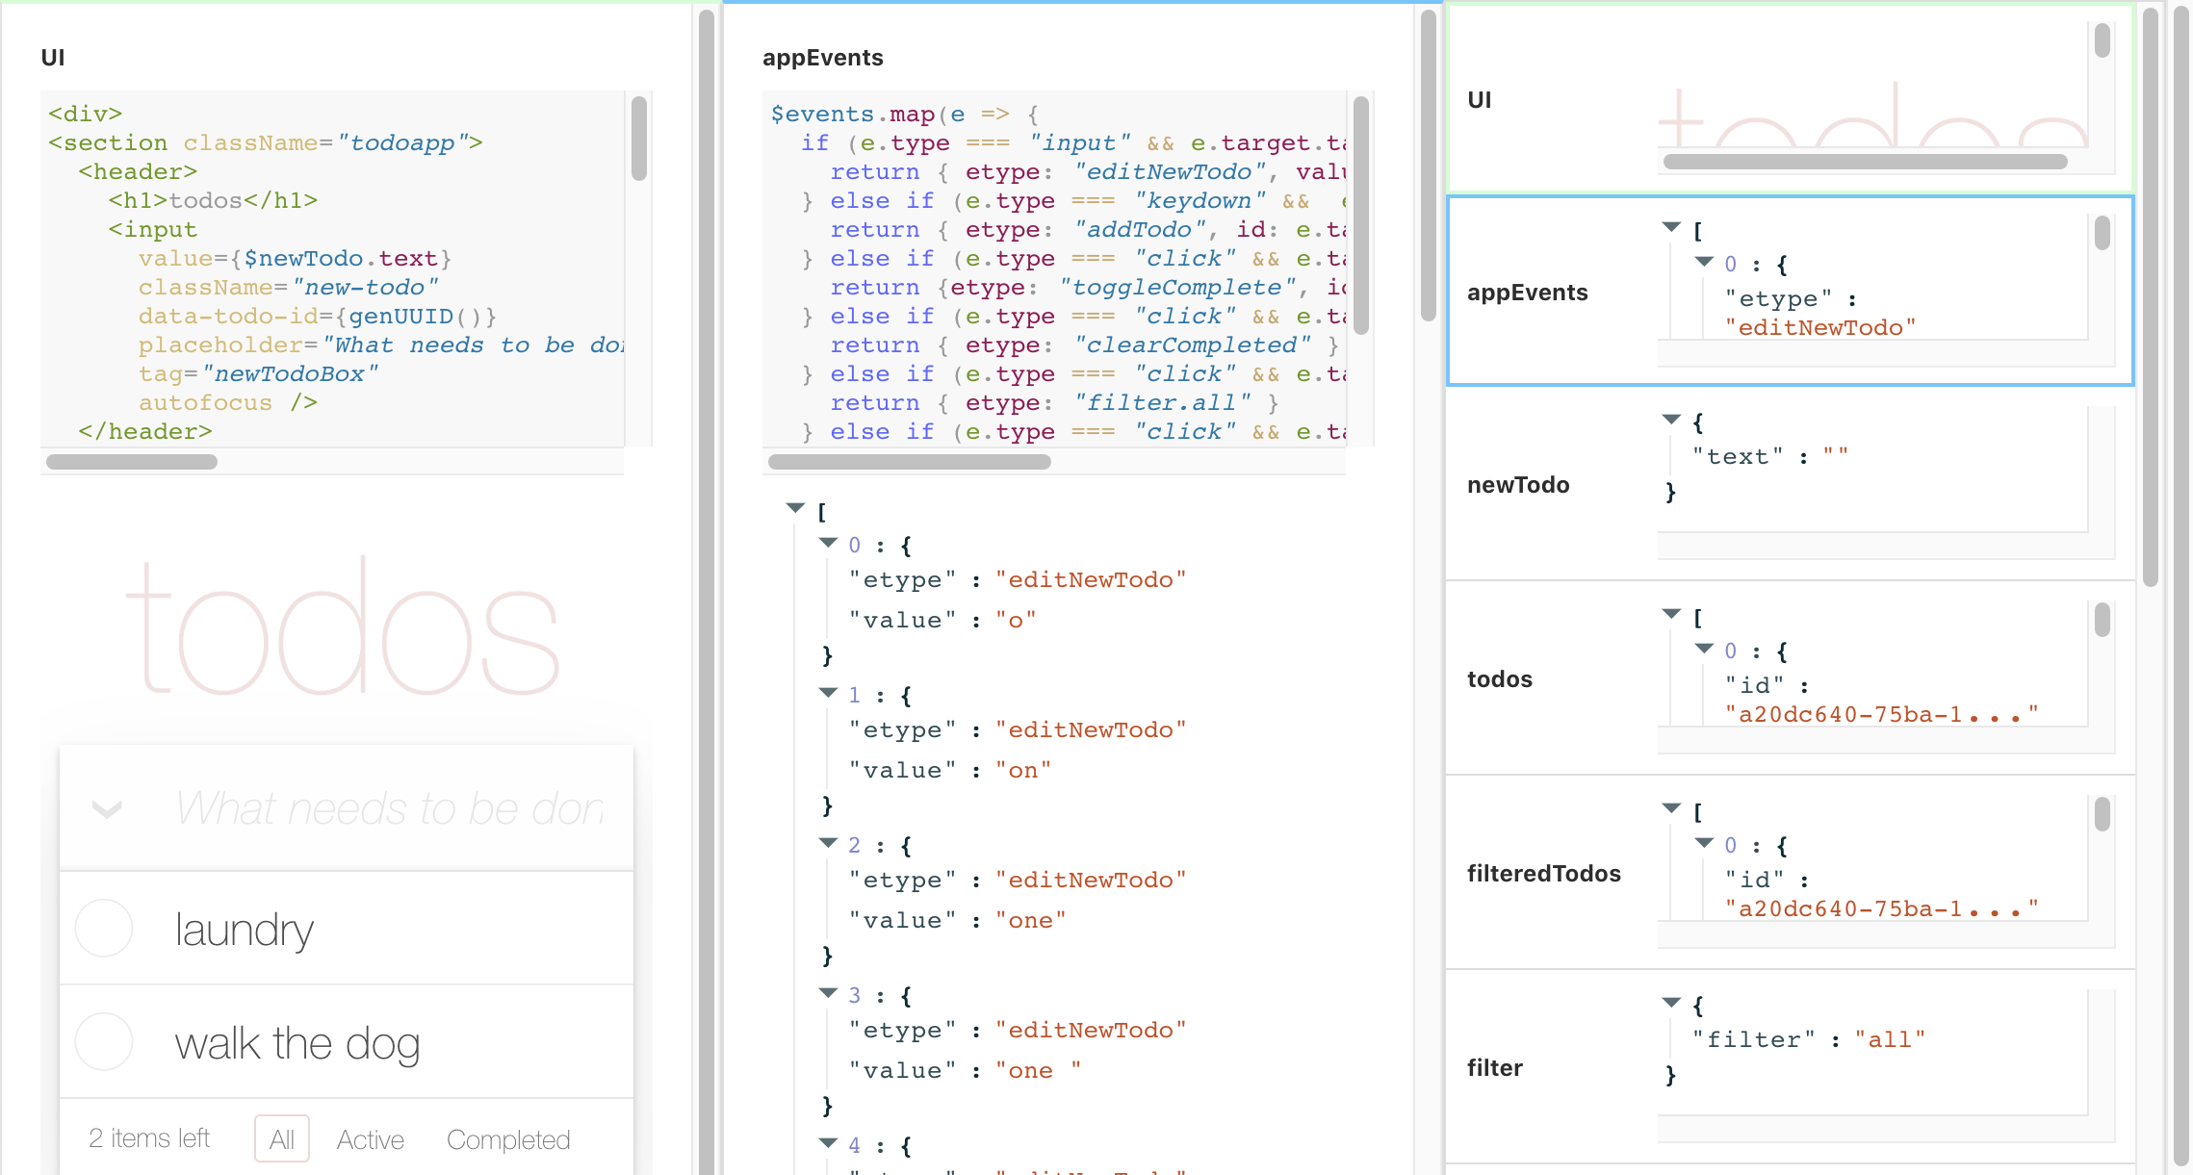Collapse item 0 in filteredTodos cell
This screenshot has height=1175, width=2193.
(1704, 843)
